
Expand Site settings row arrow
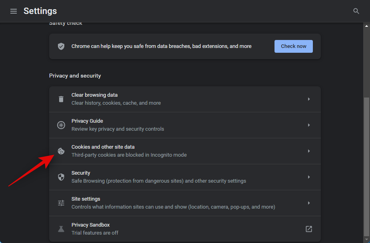[x=308, y=203]
